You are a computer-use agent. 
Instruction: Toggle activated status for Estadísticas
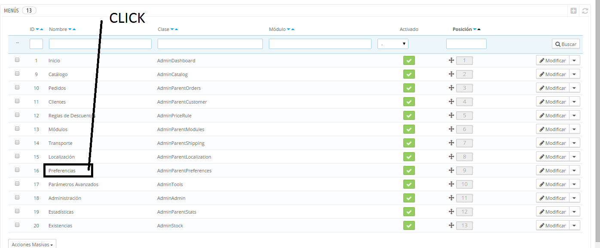tap(409, 212)
